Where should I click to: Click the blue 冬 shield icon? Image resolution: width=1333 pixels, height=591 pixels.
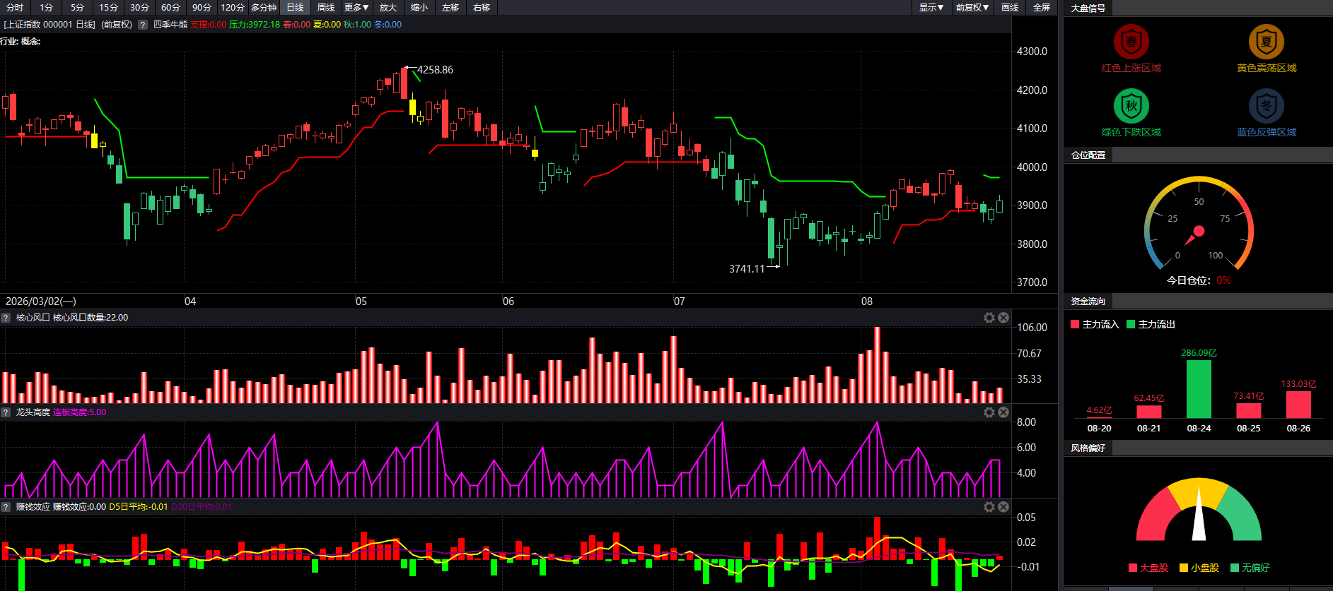(1267, 106)
